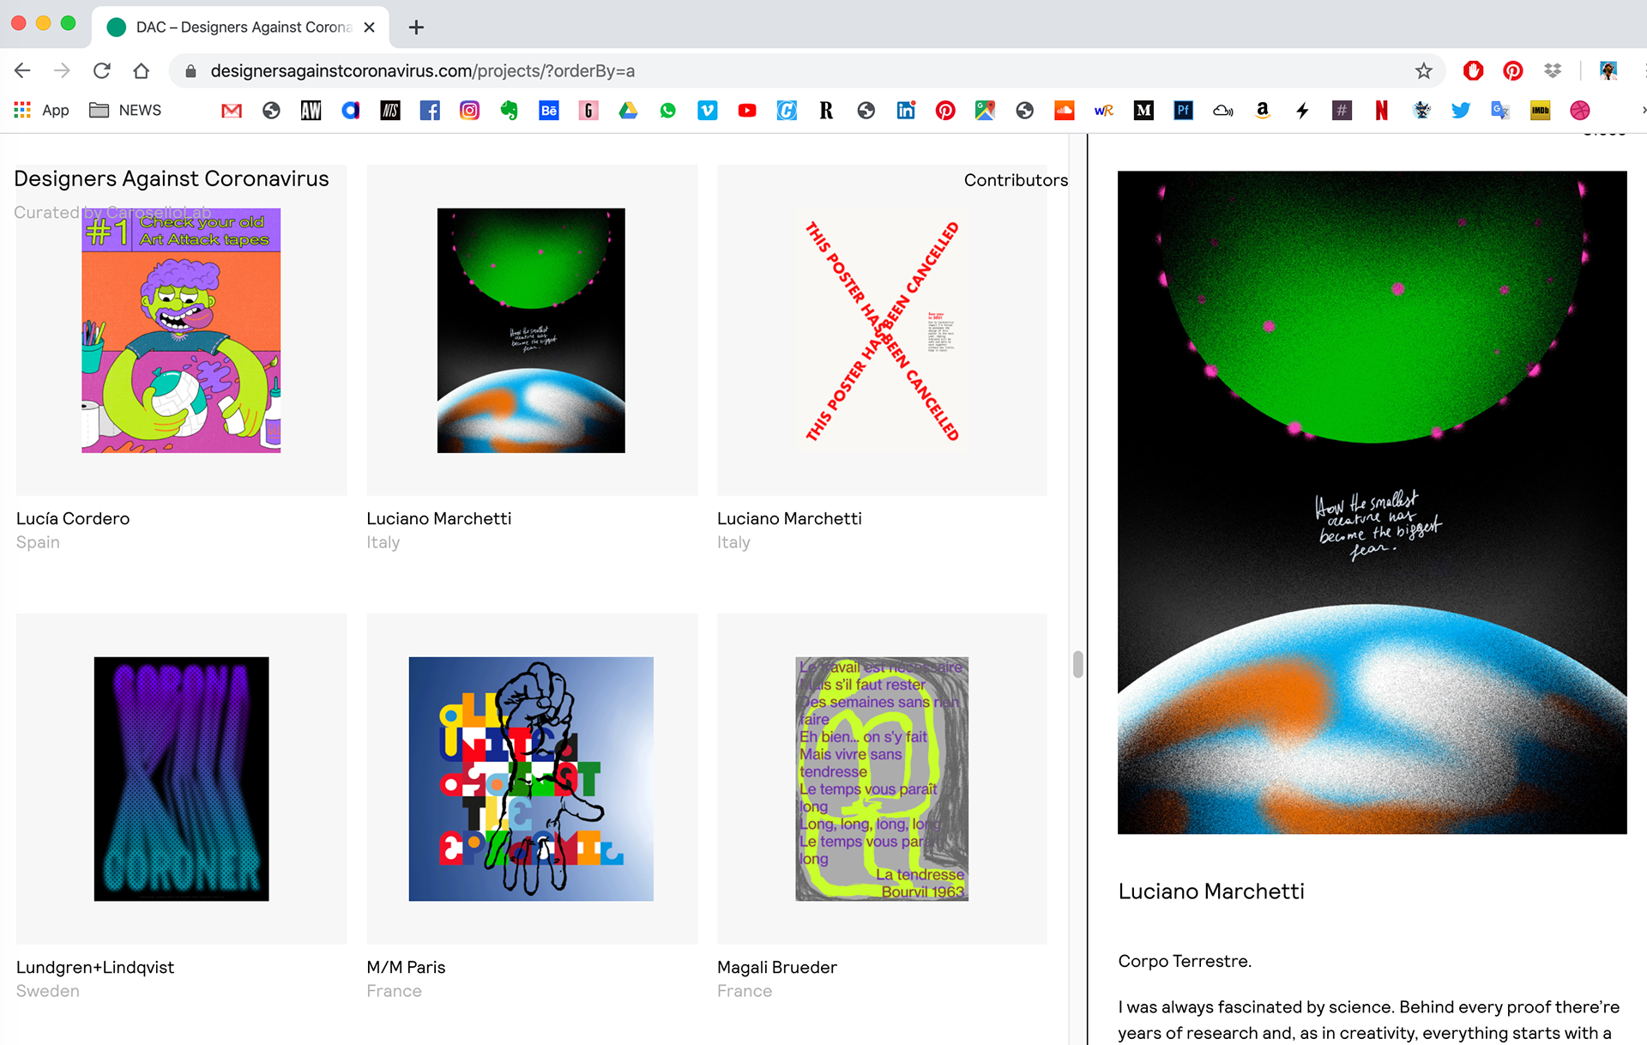1647x1045 pixels.
Task: Click the AdBlock stop-hand extension
Action: coord(1474,71)
